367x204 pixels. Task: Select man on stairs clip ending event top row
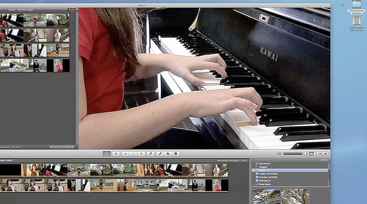pos(217,170)
